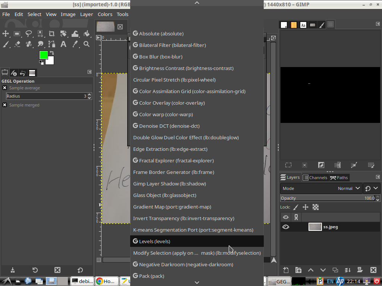Image resolution: width=382 pixels, height=286 pixels.
Task: Adjust Radius value with spinner arrows
Action: pyautogui.click(x=90, y=96)
